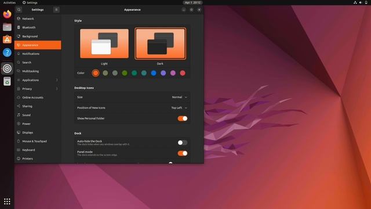The height and width of the screenshot is (209, 371).
Task: Select Appearance in the sidebar
Action: tap(38, 45)
